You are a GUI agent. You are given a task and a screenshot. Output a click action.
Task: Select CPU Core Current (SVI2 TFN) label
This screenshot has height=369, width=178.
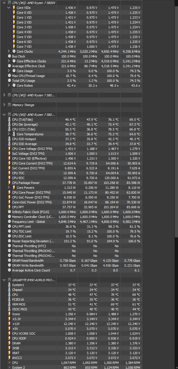pyautogui.click(x=32, y=163)
